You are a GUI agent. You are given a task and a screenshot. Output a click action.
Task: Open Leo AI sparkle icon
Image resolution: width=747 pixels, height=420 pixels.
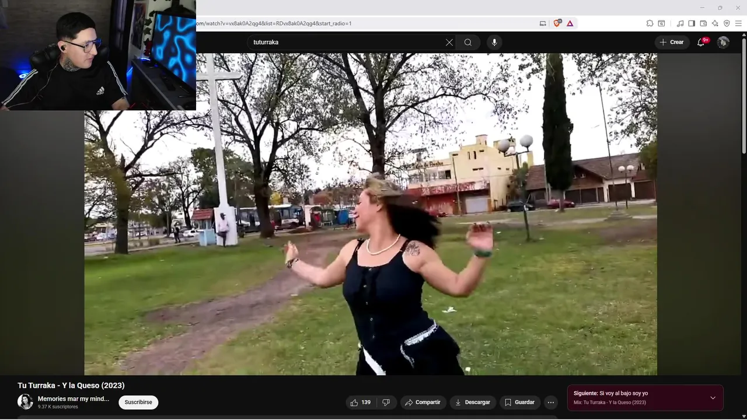tap(715, 23)
